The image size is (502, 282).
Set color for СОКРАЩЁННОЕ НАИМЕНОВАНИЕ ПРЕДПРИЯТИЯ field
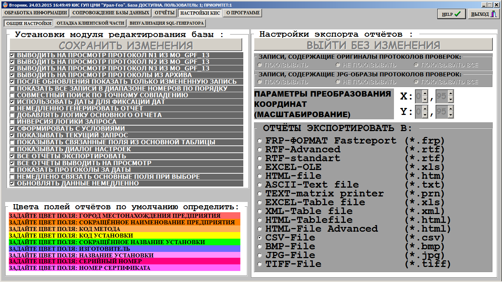124,222
